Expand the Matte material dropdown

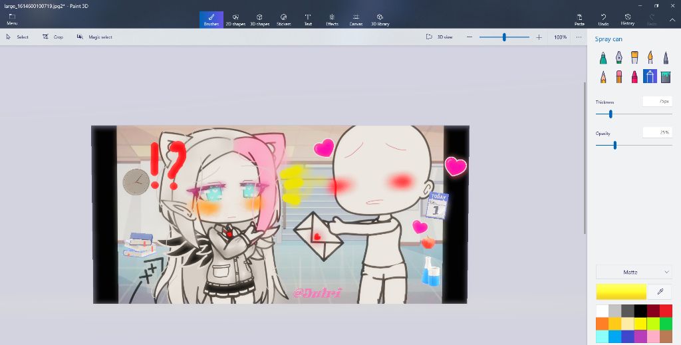pos(634,272)
